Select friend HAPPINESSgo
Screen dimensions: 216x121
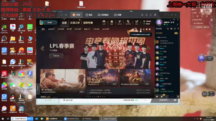click(x=167, y=74)
